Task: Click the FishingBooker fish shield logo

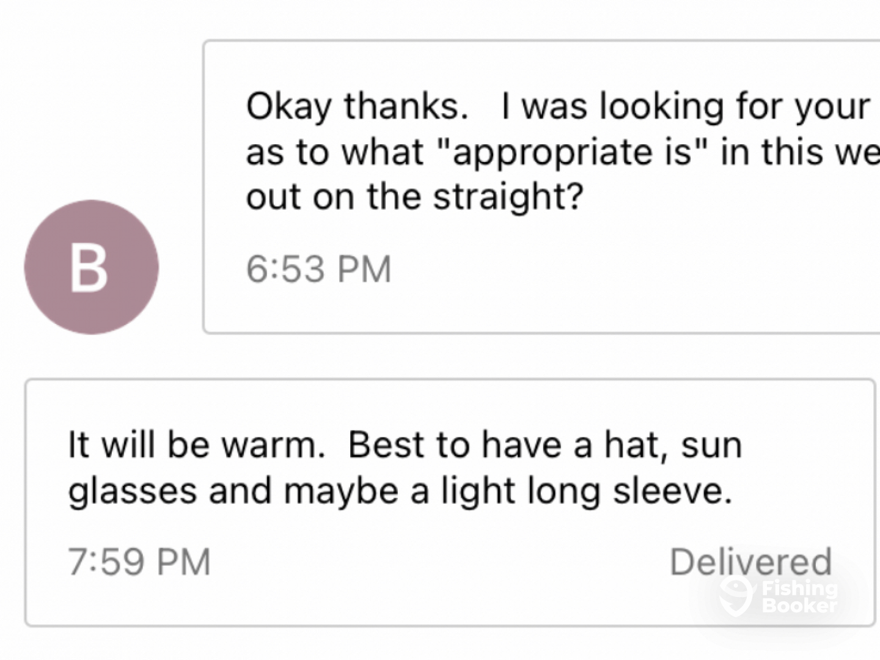Action: pos(736,596)
